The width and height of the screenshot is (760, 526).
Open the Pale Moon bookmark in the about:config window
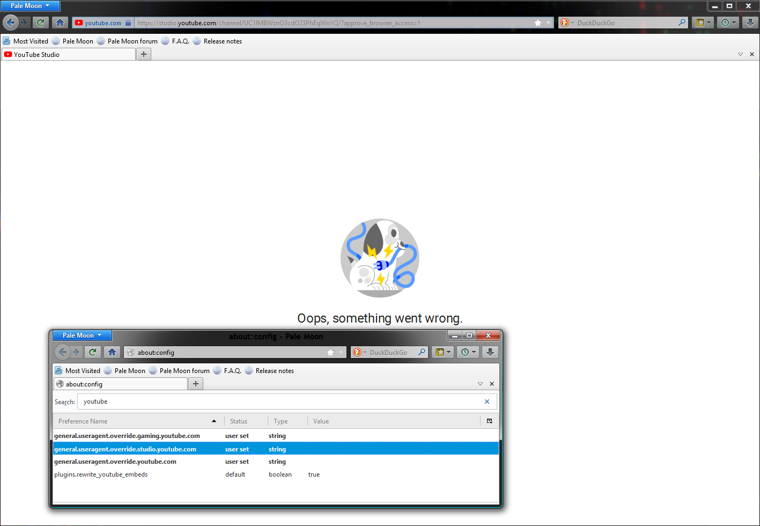pyautogui.click(x=124, y=370)
